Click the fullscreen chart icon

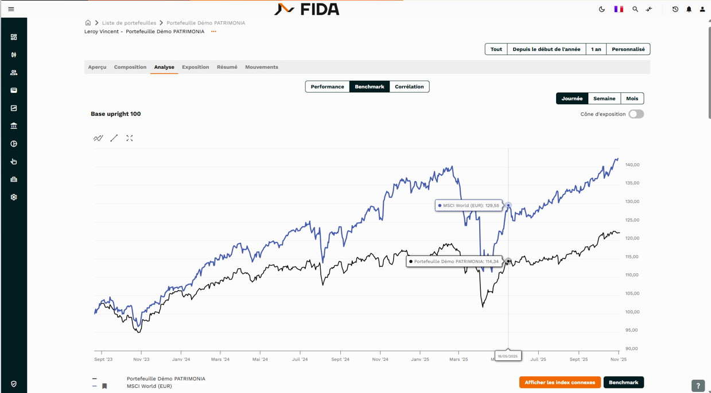(130, 138)
